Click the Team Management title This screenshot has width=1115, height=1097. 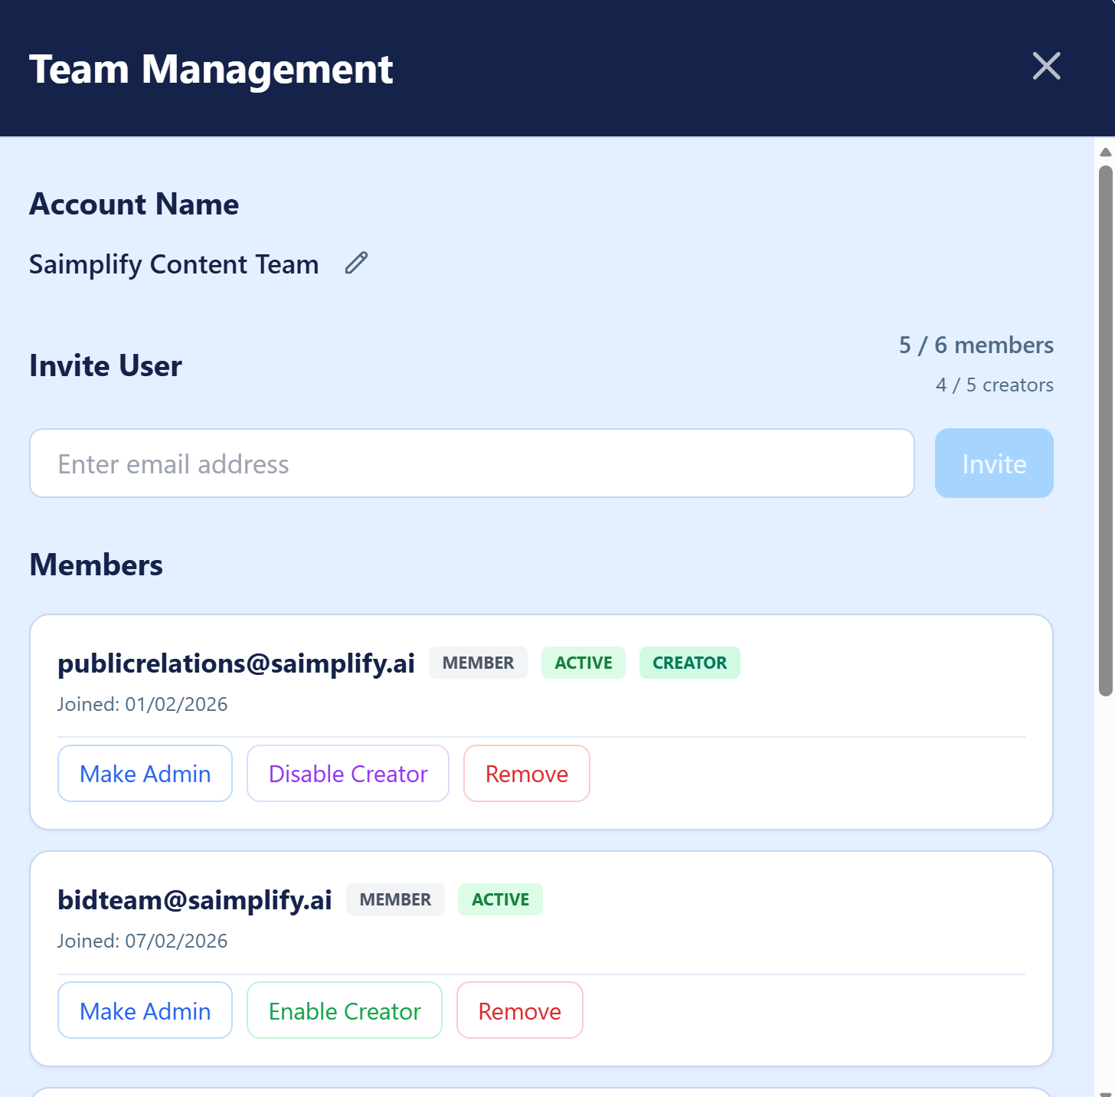tap(211, 69)
